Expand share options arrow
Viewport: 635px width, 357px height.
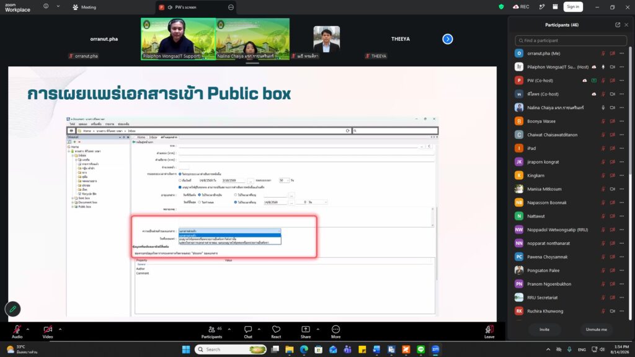318,329
